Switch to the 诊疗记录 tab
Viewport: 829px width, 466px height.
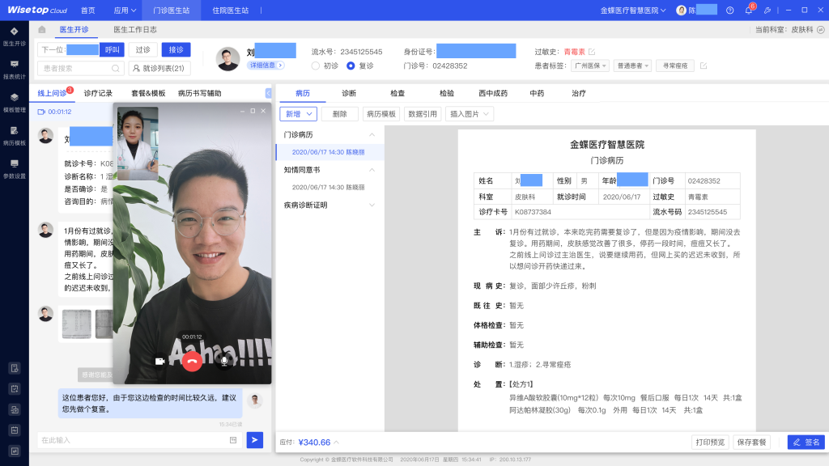tap(98, 93)
